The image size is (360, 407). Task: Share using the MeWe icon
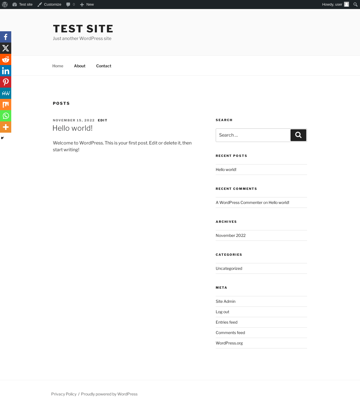[6, 93]
